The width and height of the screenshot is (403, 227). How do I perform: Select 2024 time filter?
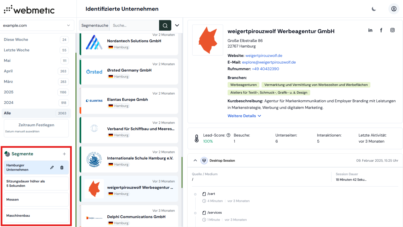(36, 103)
